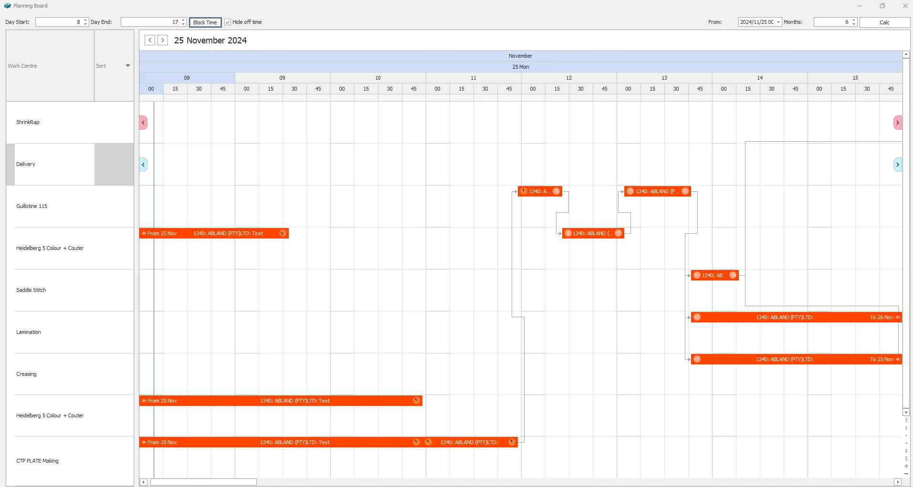Click the next date arrow button

coord(163,41)
